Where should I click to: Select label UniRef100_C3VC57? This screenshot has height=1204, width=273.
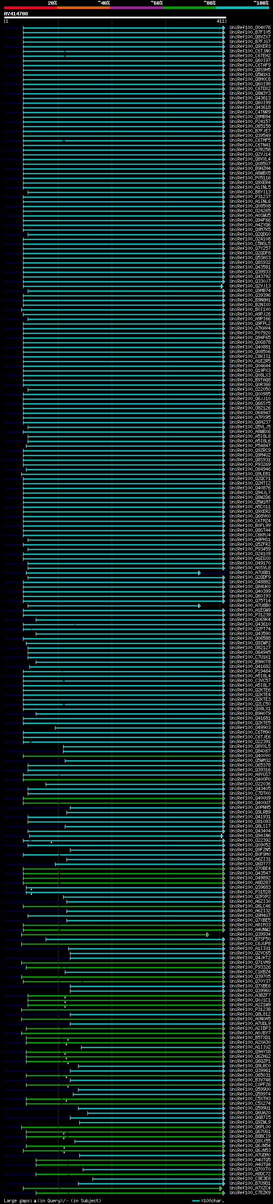pyautogui.click(x=250, y=680)
